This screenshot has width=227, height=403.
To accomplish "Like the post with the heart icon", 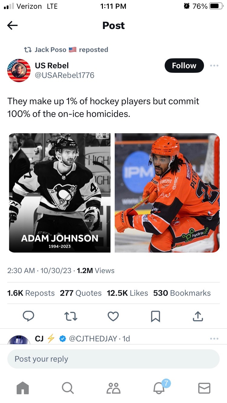I will (113, 316).
